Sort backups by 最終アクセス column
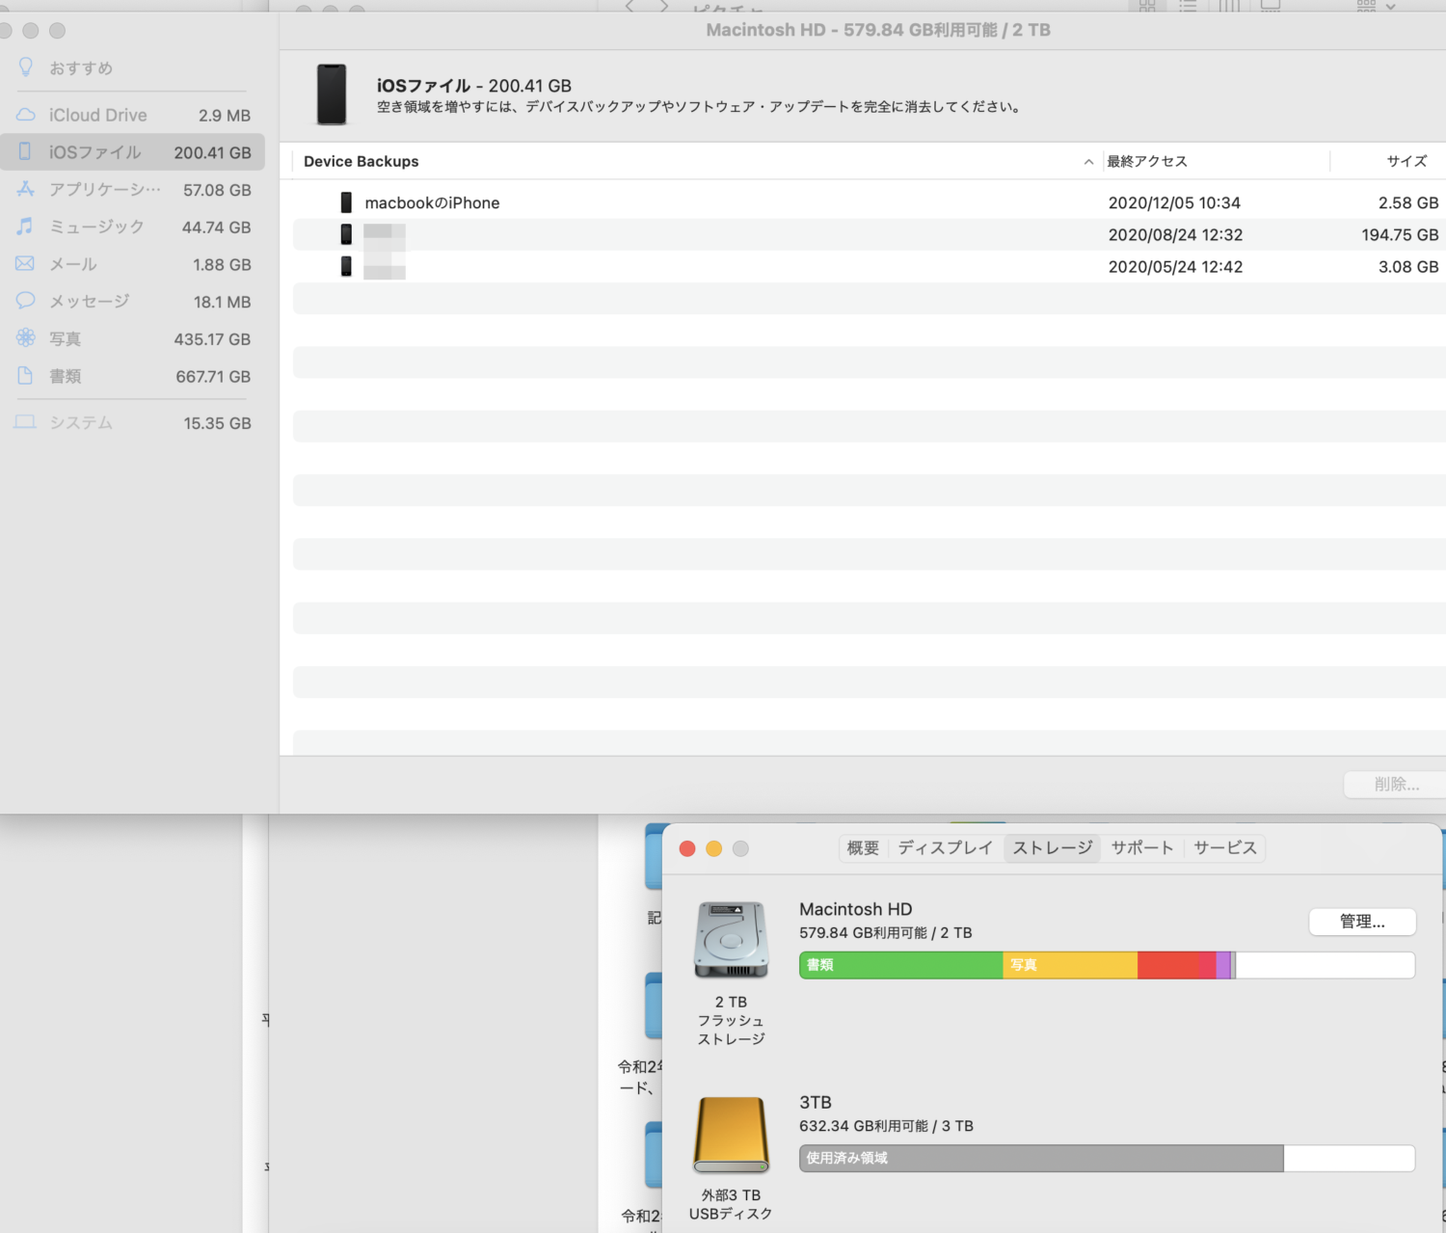The image size is (1446, 1233). click(1147, 162)
